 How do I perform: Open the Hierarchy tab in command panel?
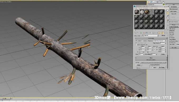click(154, 2)
